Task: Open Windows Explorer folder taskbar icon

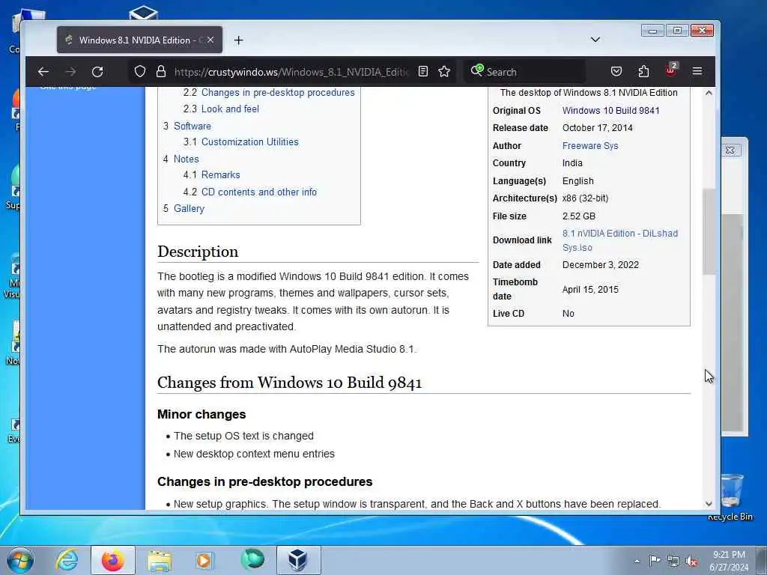Action: click(x=160, y=560)
